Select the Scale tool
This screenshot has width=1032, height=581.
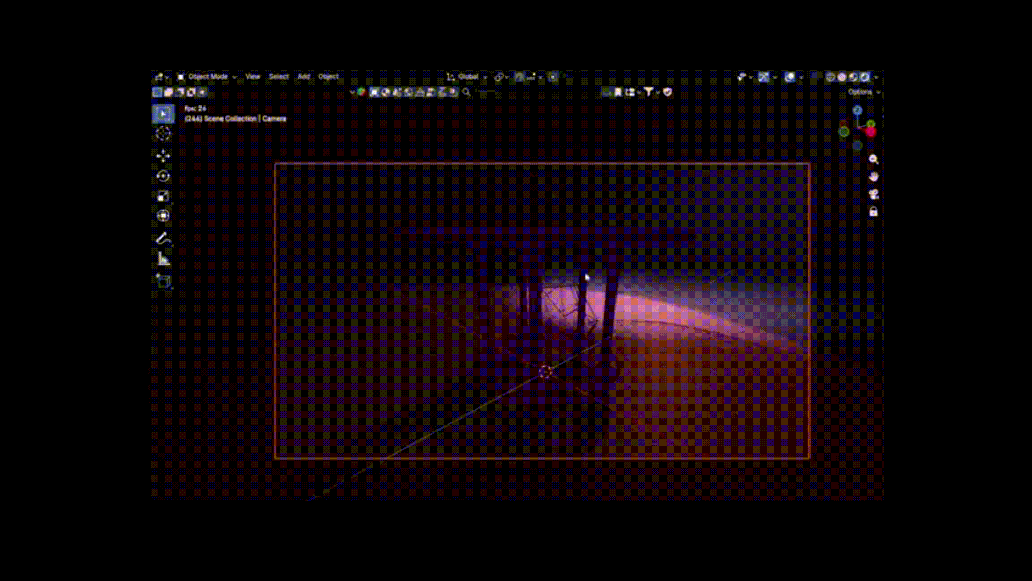(163, 196)
